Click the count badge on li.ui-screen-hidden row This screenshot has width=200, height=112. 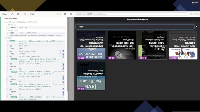click(63, 51)
